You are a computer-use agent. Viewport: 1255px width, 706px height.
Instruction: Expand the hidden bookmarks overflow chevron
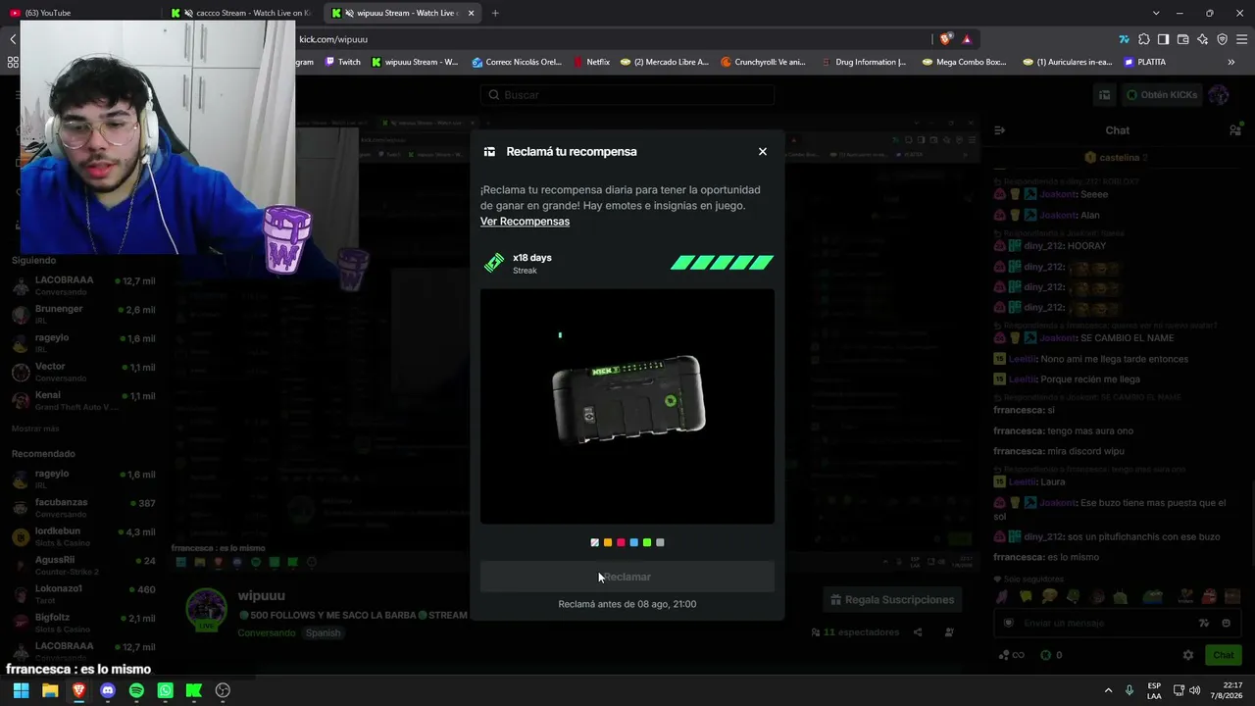click(x=1231, y=62)
